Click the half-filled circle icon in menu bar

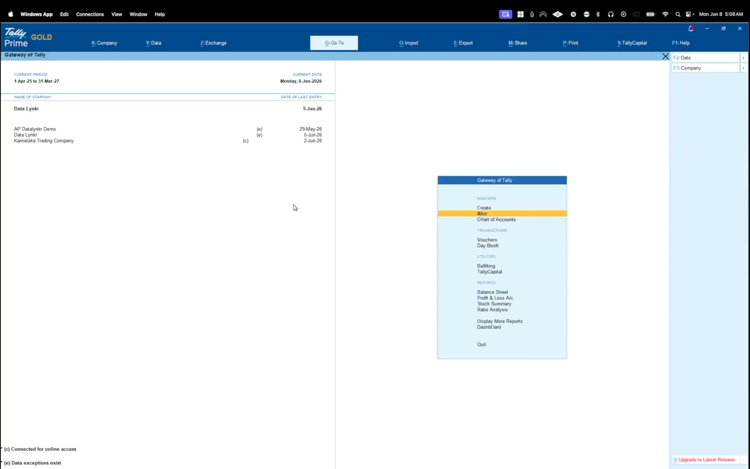tap(586, 14)
